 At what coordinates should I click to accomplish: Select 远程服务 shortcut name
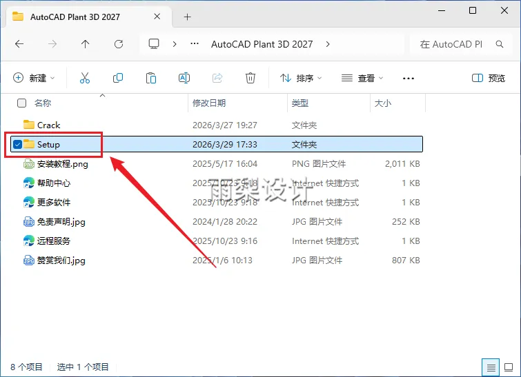tap(54, 241)
